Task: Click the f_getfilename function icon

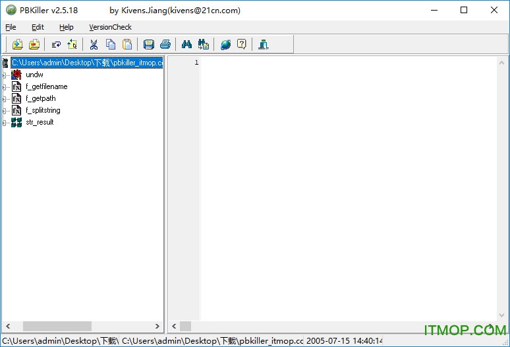Action: coord(16,86)
